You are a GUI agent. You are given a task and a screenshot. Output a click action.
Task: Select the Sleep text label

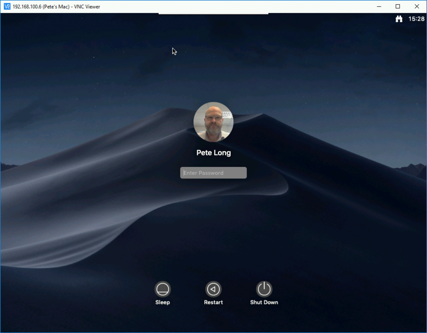click(x=163, y=302)
